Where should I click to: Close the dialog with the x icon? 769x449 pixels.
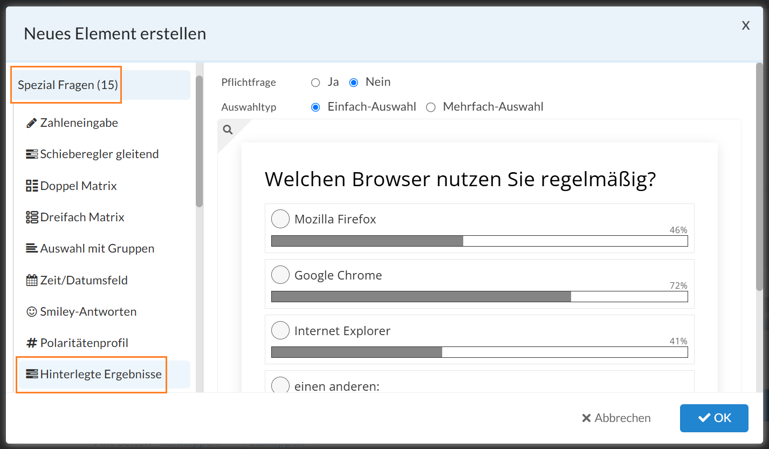click(746, 25)
